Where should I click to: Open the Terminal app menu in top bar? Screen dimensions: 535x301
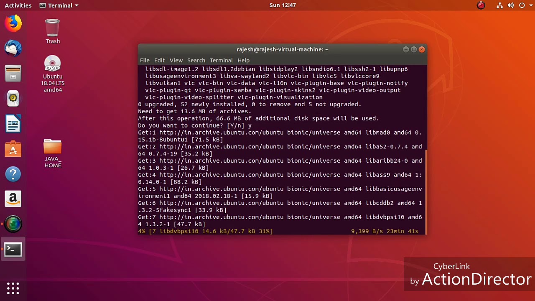59,5
